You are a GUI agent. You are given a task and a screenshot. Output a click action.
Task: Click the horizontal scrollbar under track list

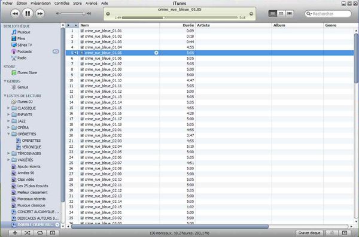coord(170,226)
